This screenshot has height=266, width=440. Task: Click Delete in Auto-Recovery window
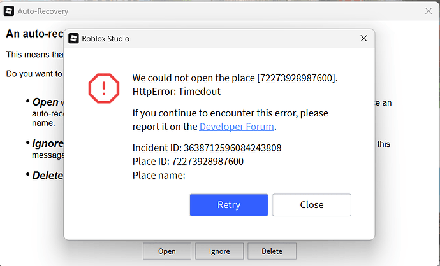(x=272, y=251)
